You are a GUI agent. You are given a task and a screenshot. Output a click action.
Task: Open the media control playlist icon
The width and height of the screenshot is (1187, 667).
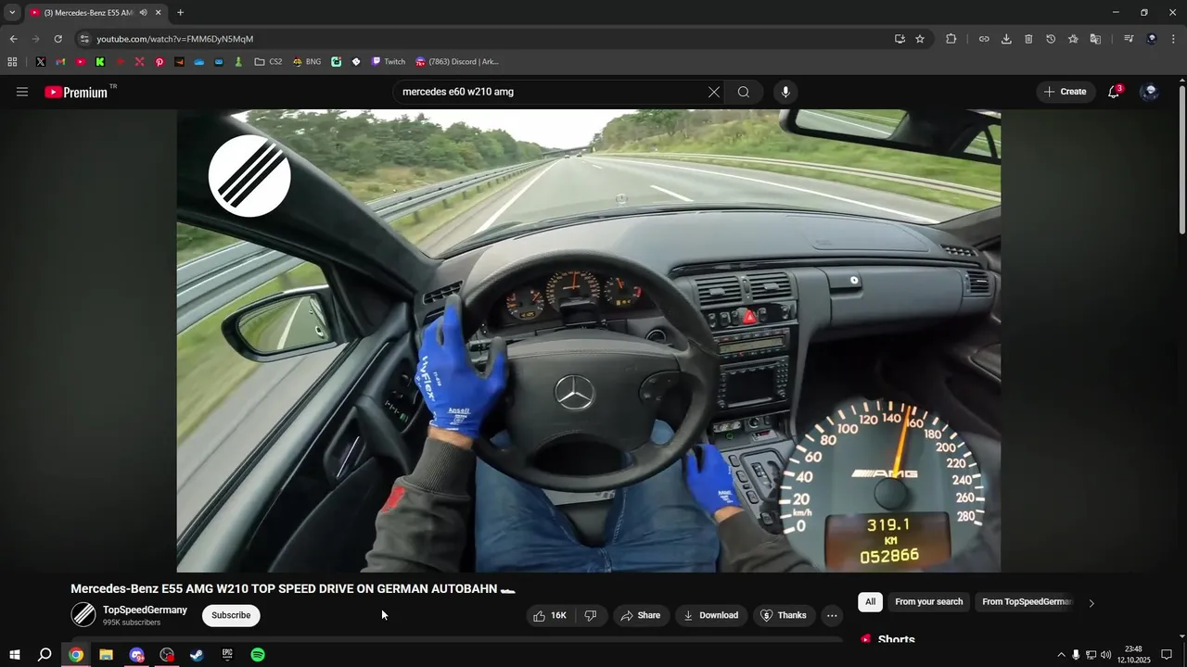point(1129,39)
